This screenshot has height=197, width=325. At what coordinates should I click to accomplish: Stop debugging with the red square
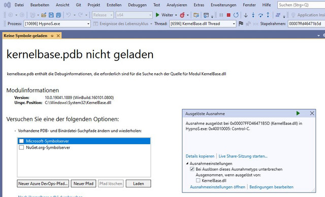229,15
